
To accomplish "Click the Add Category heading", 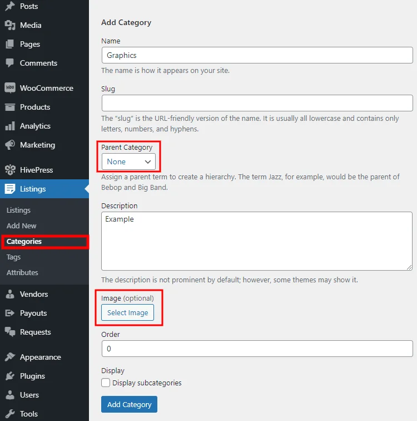I will 126,22.
